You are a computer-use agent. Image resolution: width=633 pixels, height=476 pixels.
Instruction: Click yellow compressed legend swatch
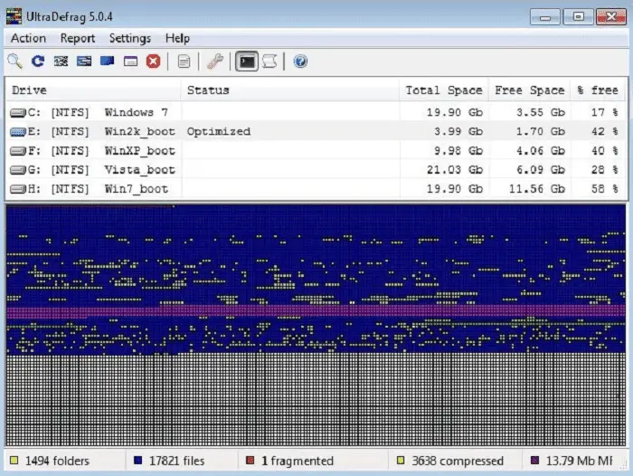click(401, 461)
